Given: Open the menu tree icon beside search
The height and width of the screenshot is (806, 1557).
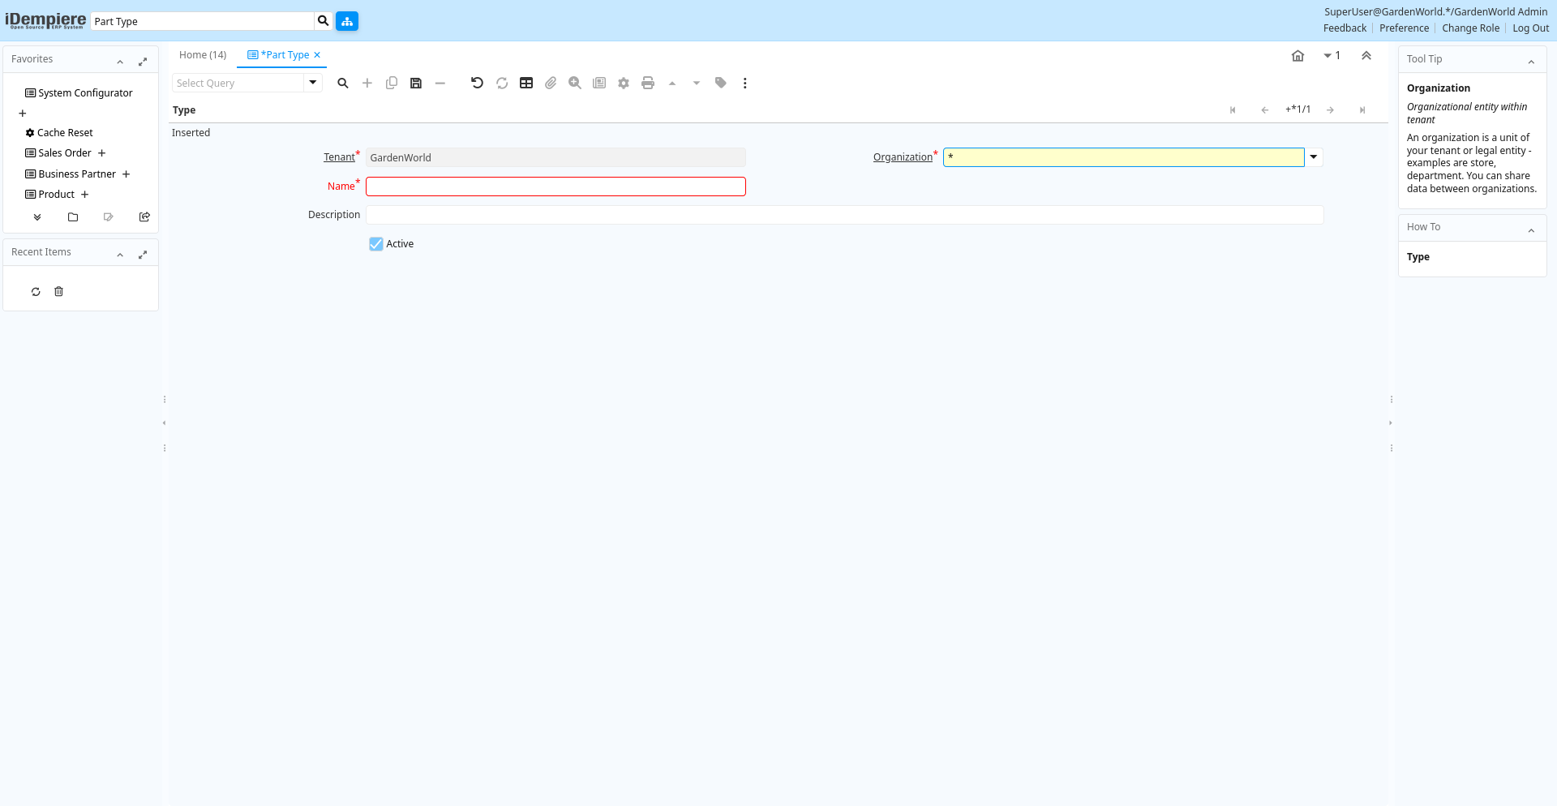Looking at the screenshot, I should click(347, 22).
